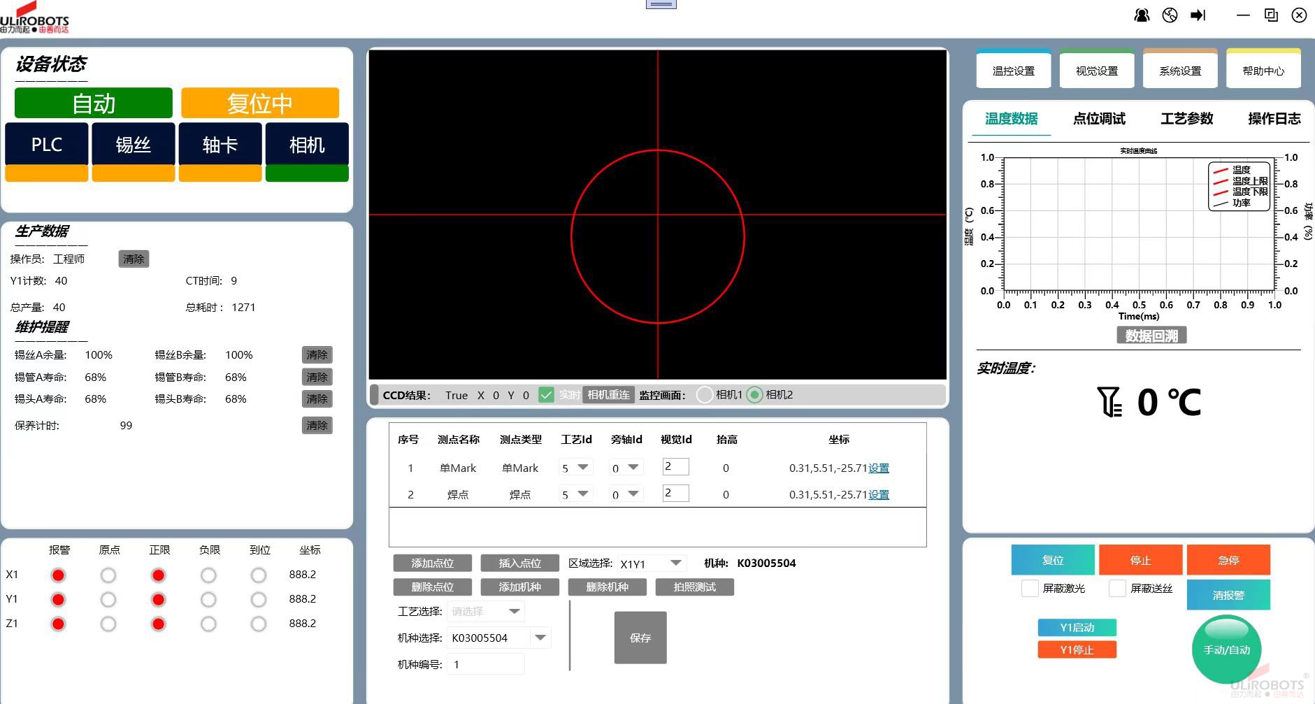
Task: Toggle the 实时 live view checkbox
Action: click(547, 395)
